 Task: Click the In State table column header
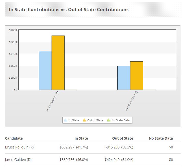81,138
